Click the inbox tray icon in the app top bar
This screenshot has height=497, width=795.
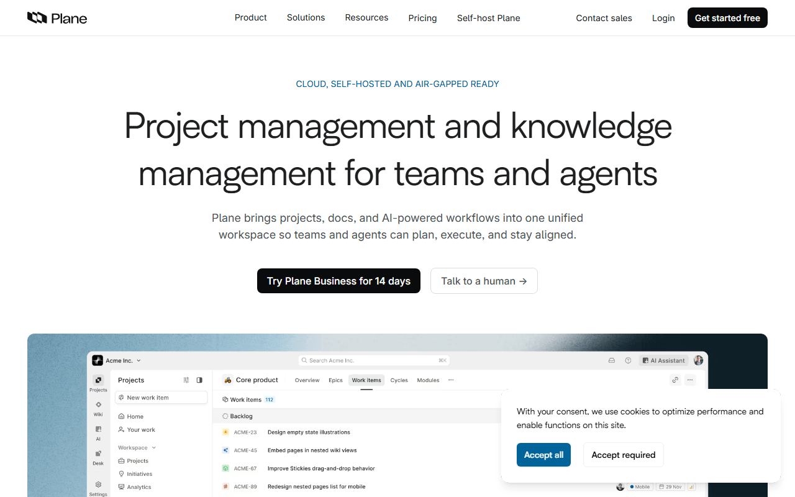click(612, 360)
